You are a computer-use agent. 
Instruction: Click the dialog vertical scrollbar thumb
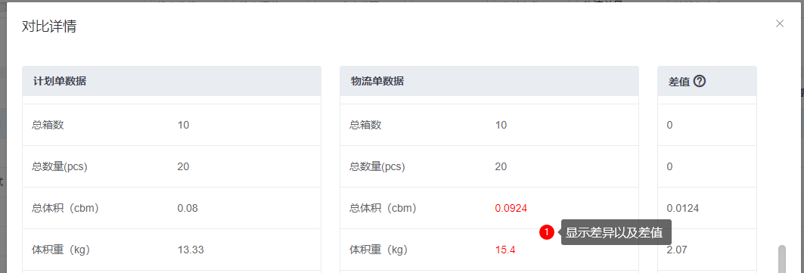(x=782, y=259)
